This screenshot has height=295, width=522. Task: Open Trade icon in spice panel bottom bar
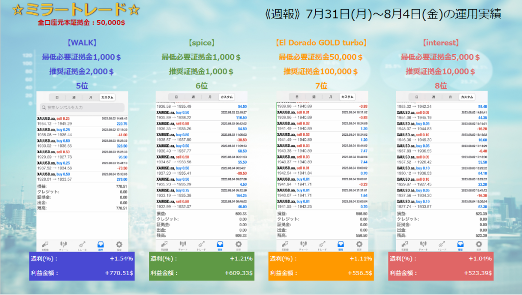pyautogui.click(x=201, y=245)
